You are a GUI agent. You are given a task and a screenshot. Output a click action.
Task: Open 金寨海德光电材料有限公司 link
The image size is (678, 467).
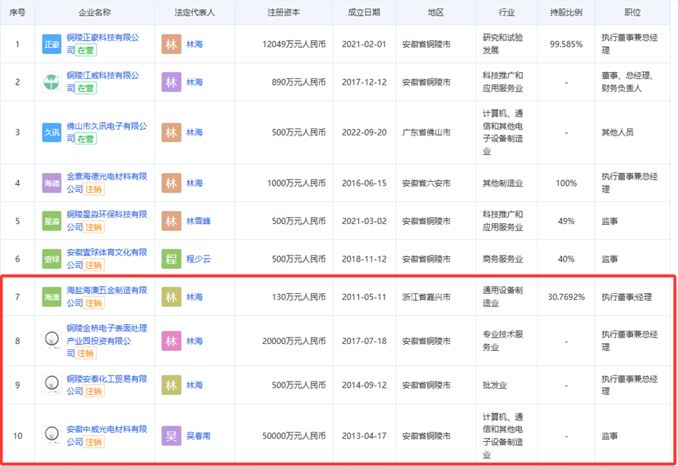click(x=107, y=183)
